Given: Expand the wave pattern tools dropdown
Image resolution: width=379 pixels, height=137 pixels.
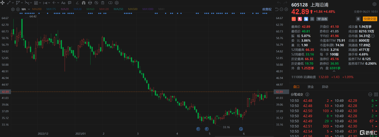Looking at the screenshot, I should 31,3.
